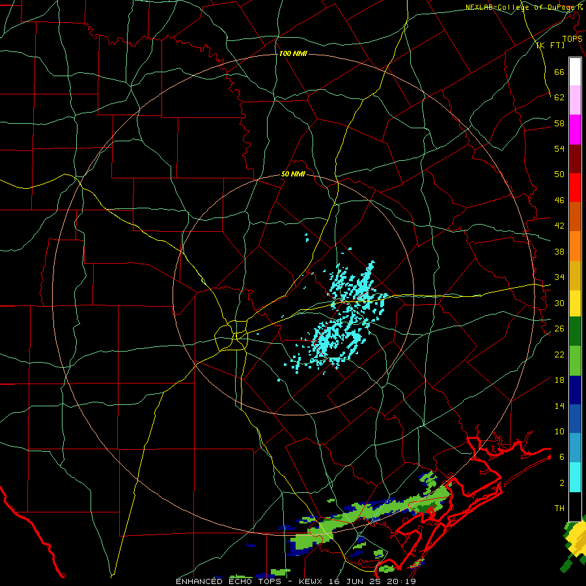The height and width of the screenshot is (586, 586).
Task: Click the black TH threshold legend swatch
Action: coord(575,507)
